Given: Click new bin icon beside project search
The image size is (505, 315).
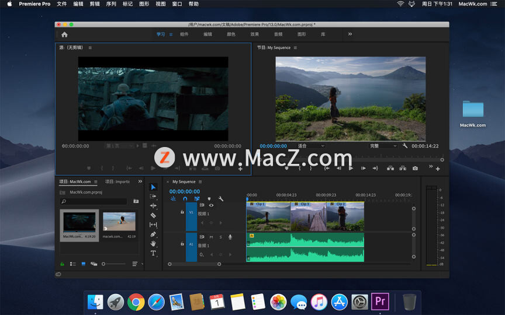Looking at the screenshot, I should click(x=136, y=201).
